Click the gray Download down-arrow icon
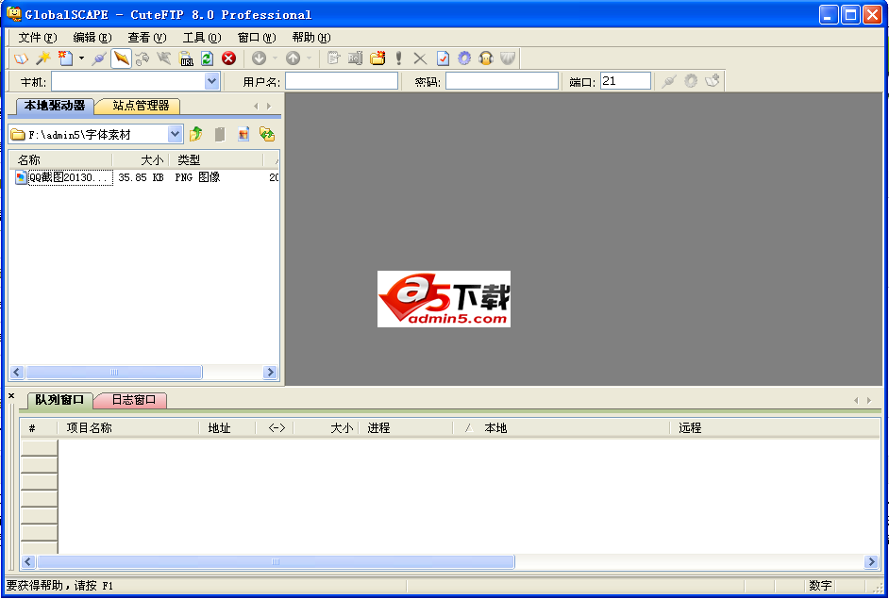Image resolution: width=889 pixels, height=599 pixels. (x=260, y=58)
